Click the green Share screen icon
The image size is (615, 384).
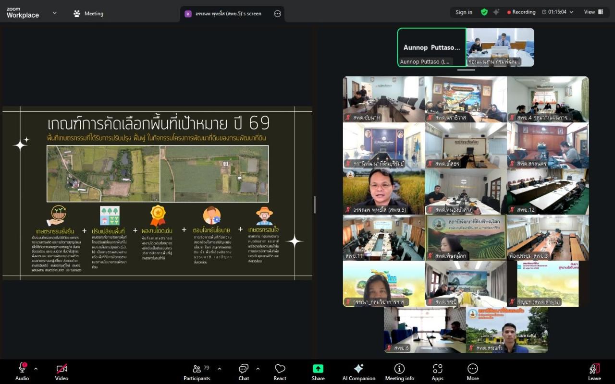[318, 369]
